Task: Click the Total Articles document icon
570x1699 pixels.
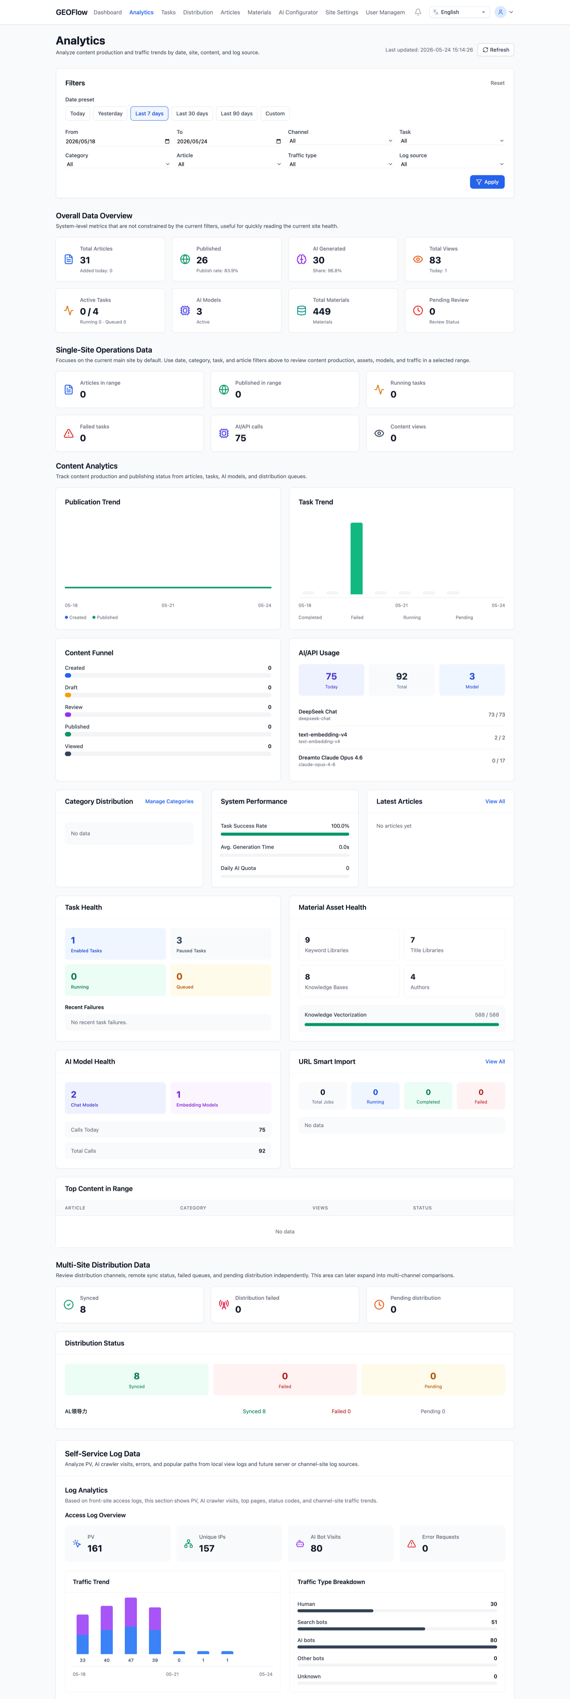Action: point(69,259)
